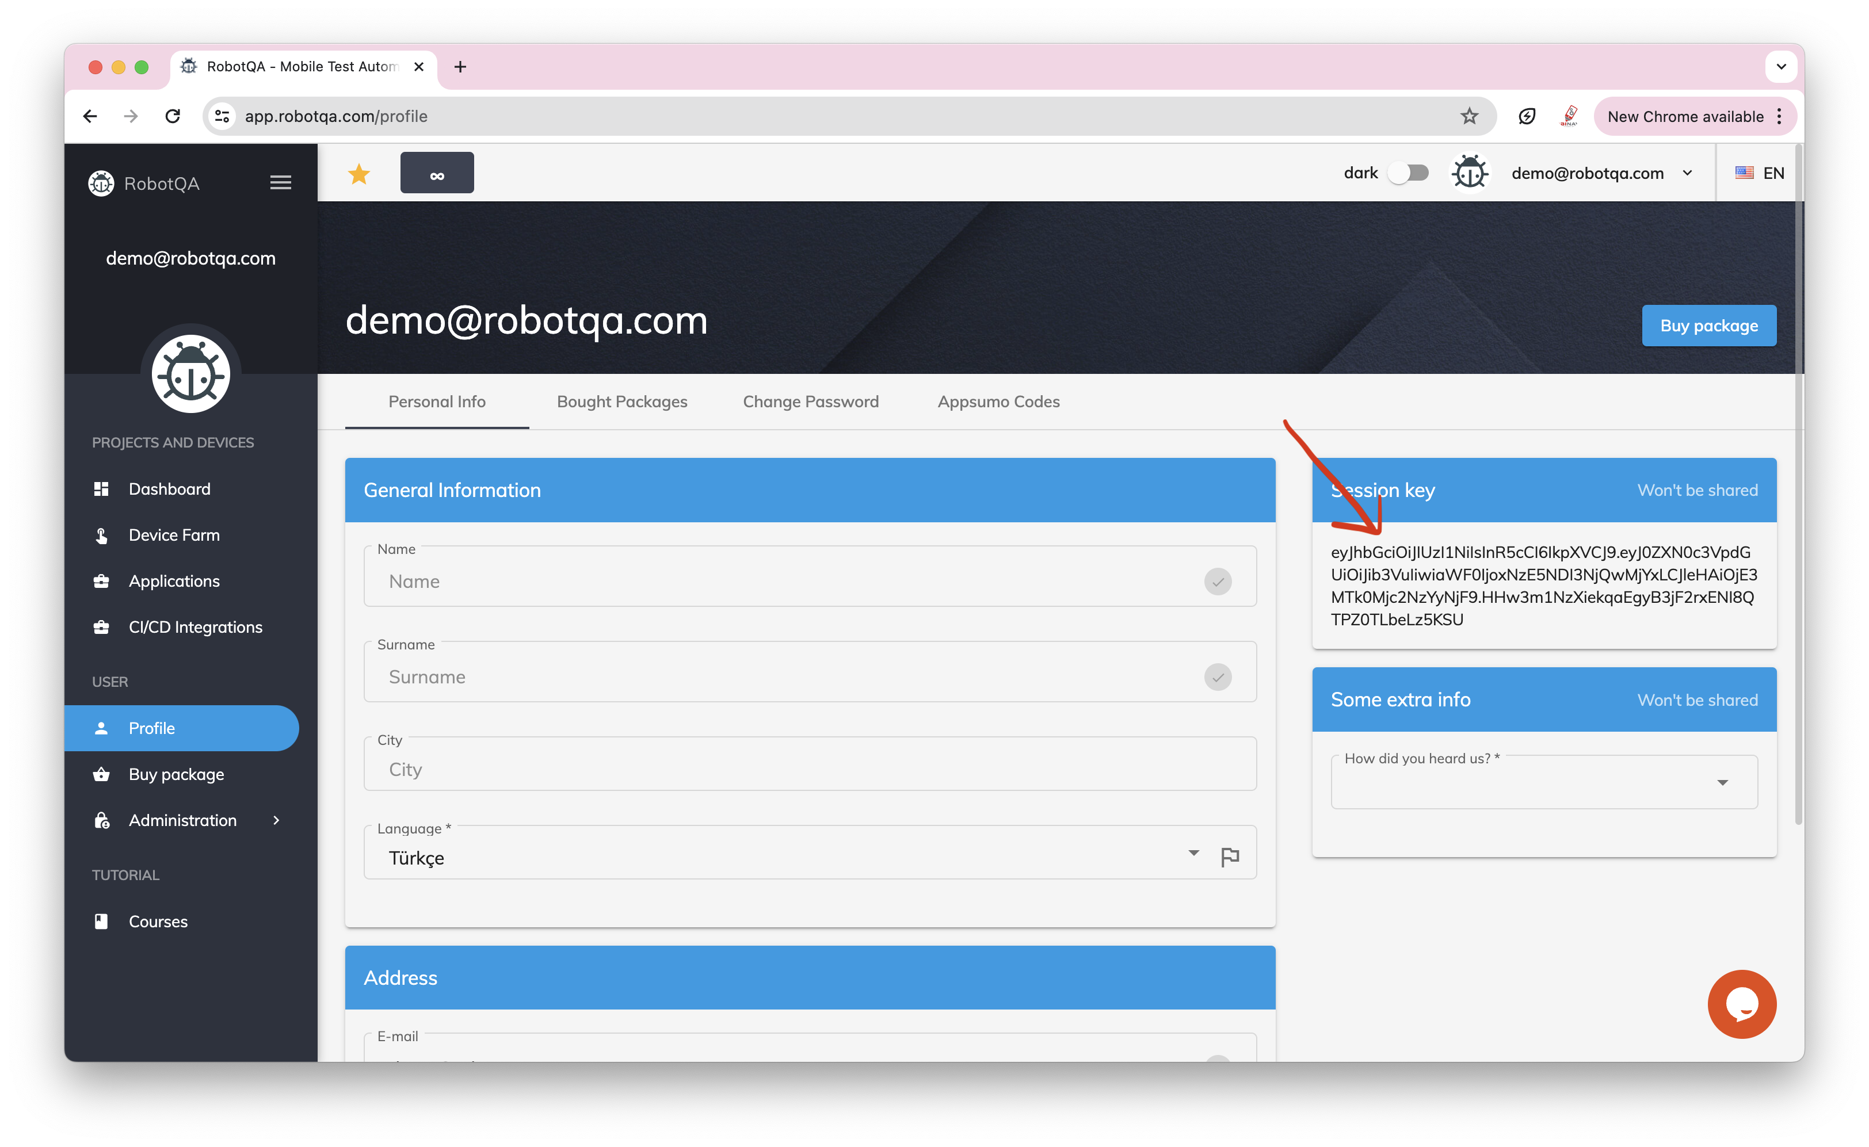Screen dimensions: 1869x1147
Task: Reload the page with refresh icon
Action: coord(173,116)
